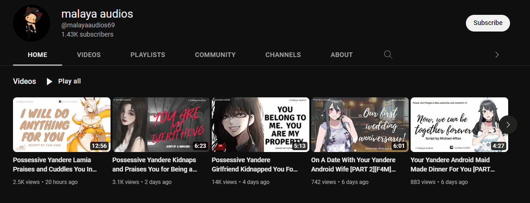View the Channels tab
The width and height of the screenshot is (530, 203).
pos(283,55)
